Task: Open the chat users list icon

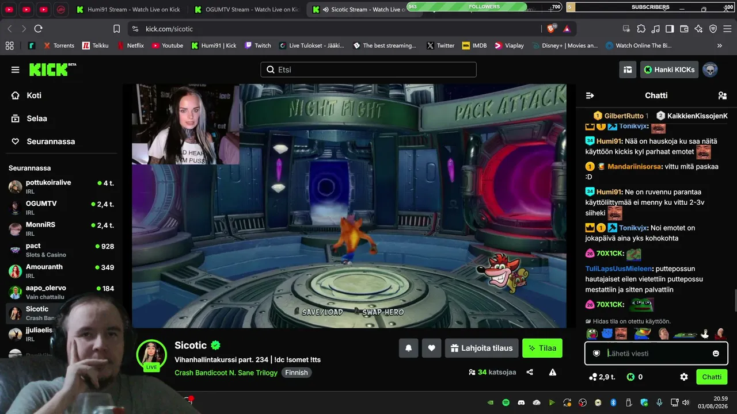Action: click(723, 95)
